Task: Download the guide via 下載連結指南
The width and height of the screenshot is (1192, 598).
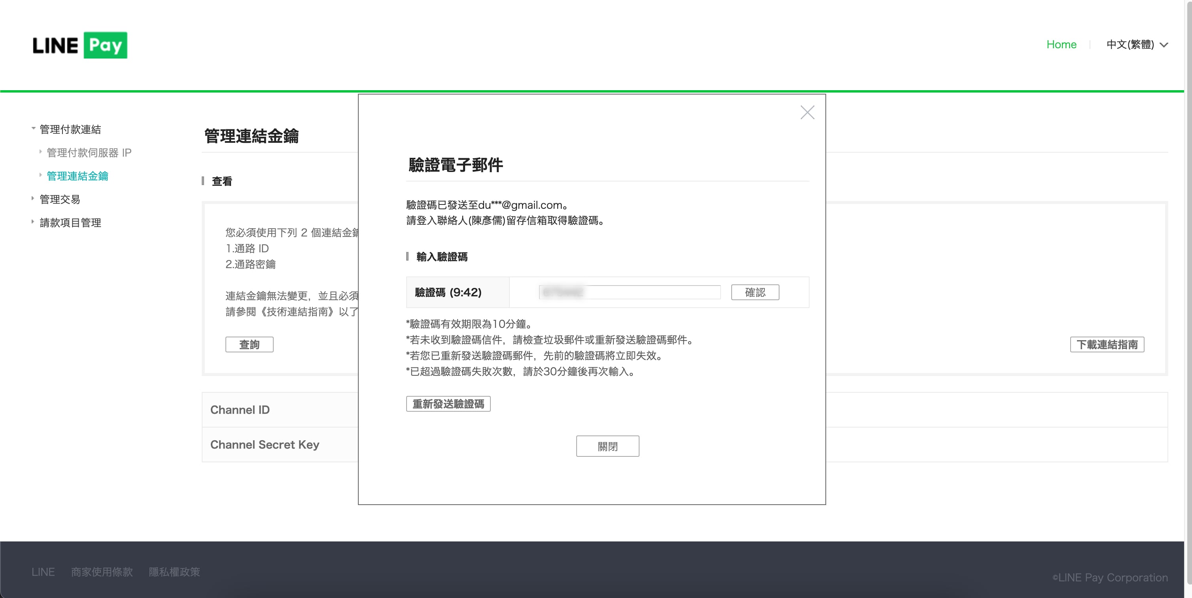Action: (1107, 344)
